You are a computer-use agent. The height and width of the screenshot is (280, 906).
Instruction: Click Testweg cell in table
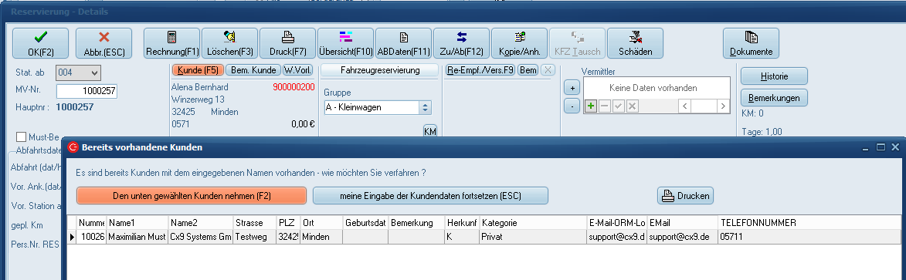coord(255,237)
